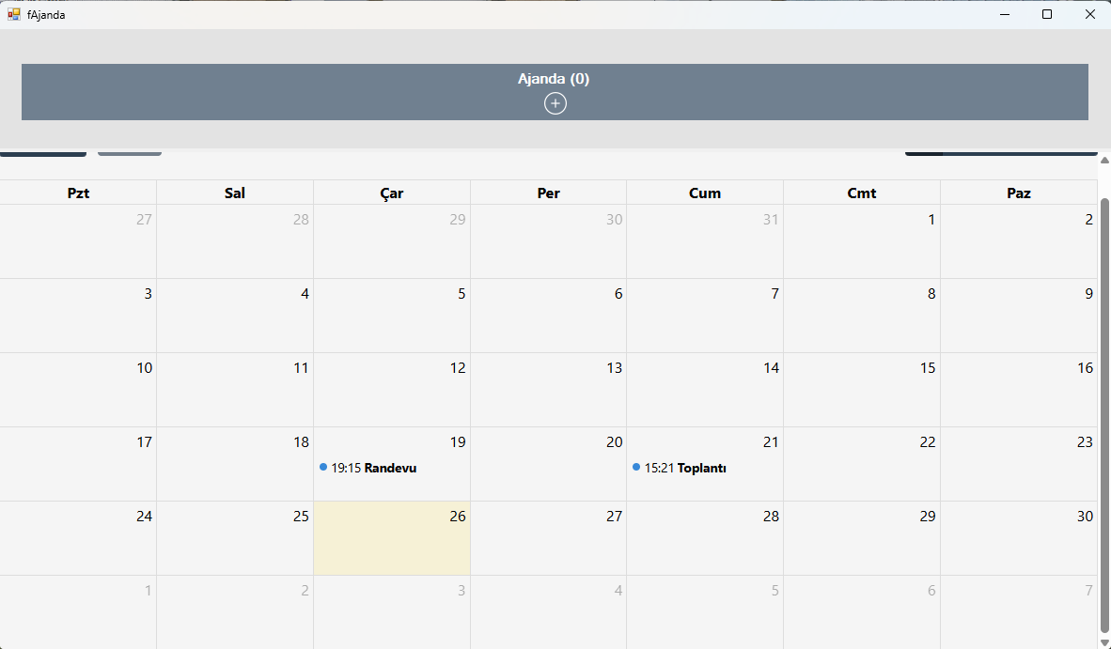Screen dimensions: 1111x649
Task: Select day 1 on Saturday column
Action: pos(862,241)
